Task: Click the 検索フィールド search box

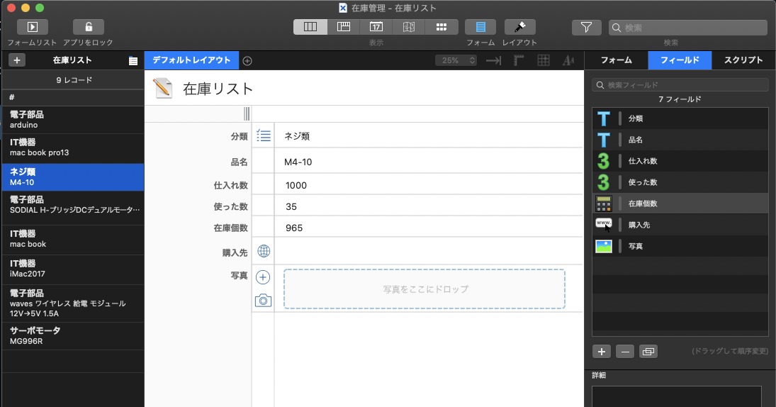Action: point(680,85)
